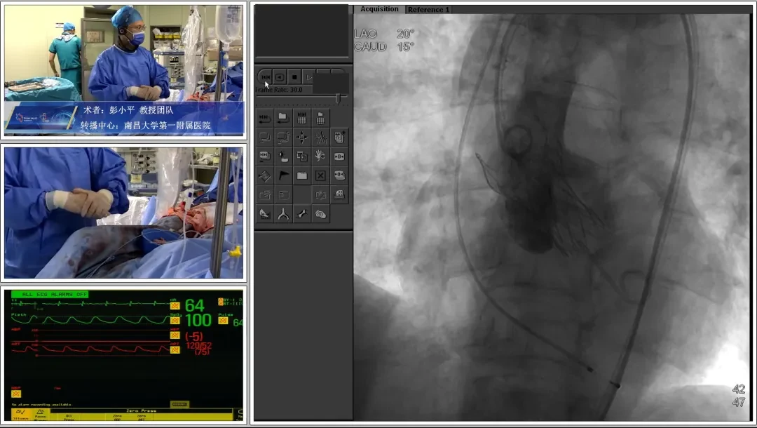Click the stenosis vessel analysis icon
This screenshot has width=757, height=428.
(301, 214)
